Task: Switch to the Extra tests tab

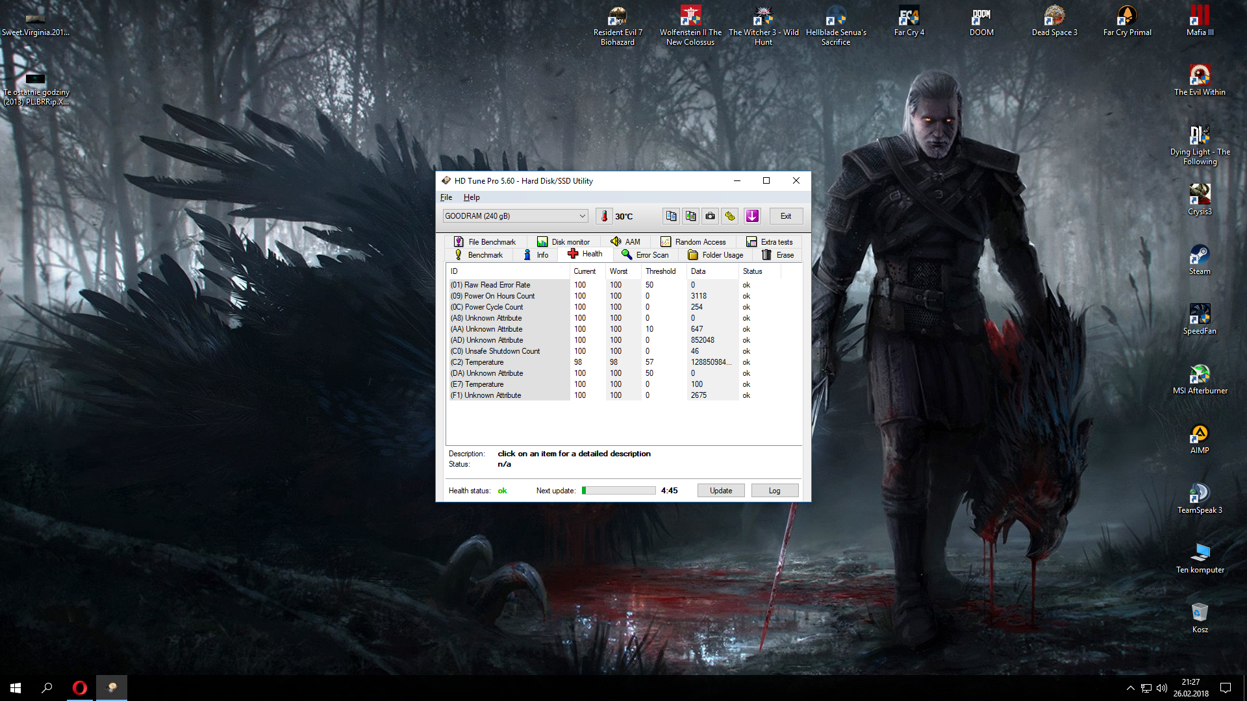Action: click(770, 242)
